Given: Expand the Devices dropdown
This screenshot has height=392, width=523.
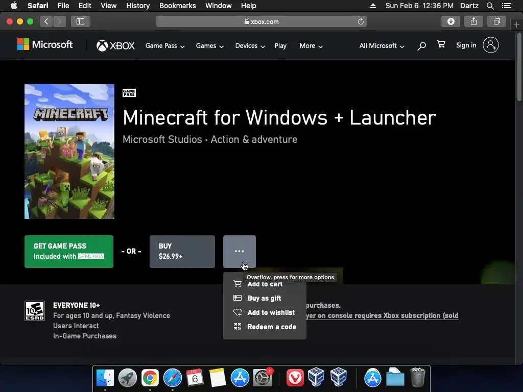Looking at the screenshot, I should pos(250,45).
